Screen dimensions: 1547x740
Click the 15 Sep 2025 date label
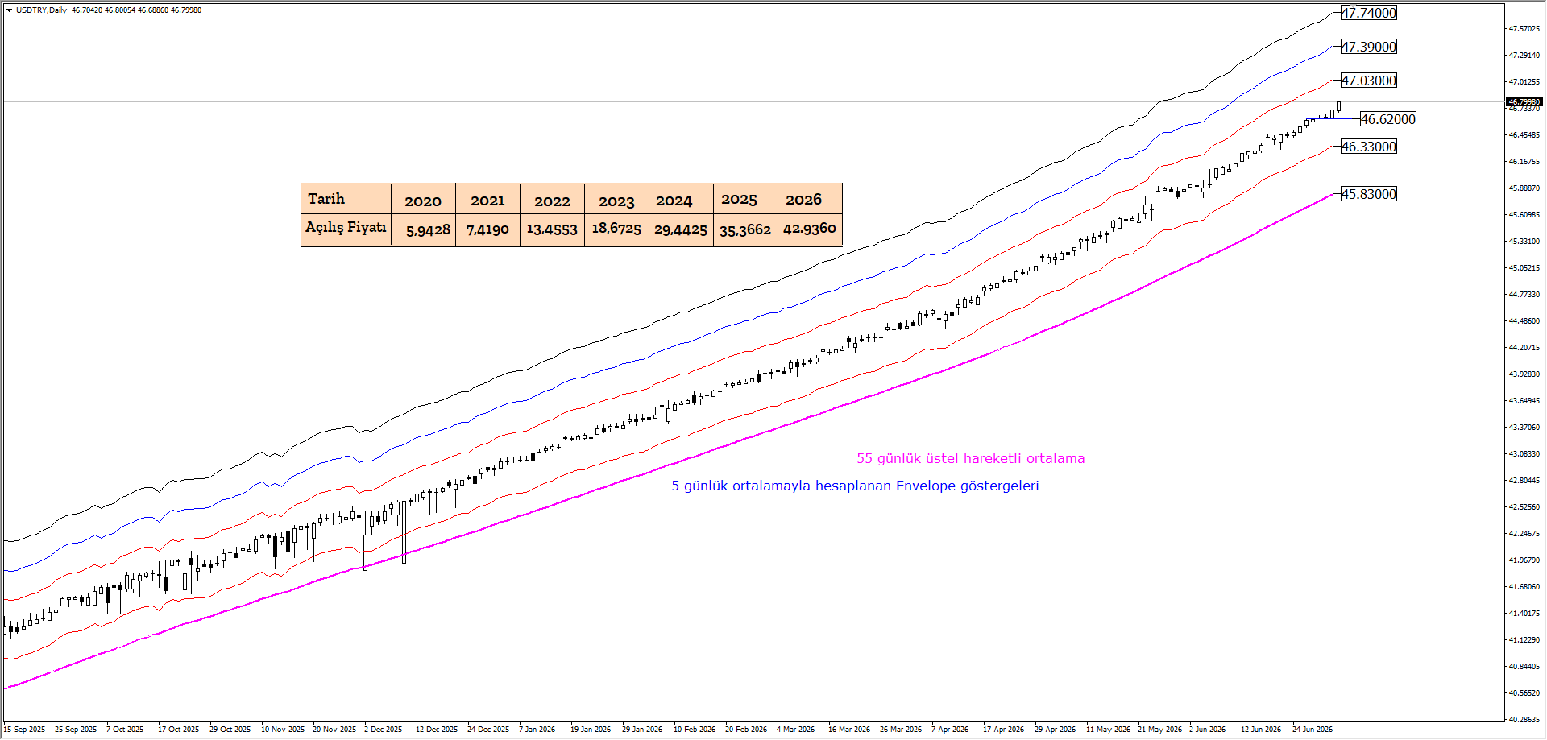click(24, 730)
